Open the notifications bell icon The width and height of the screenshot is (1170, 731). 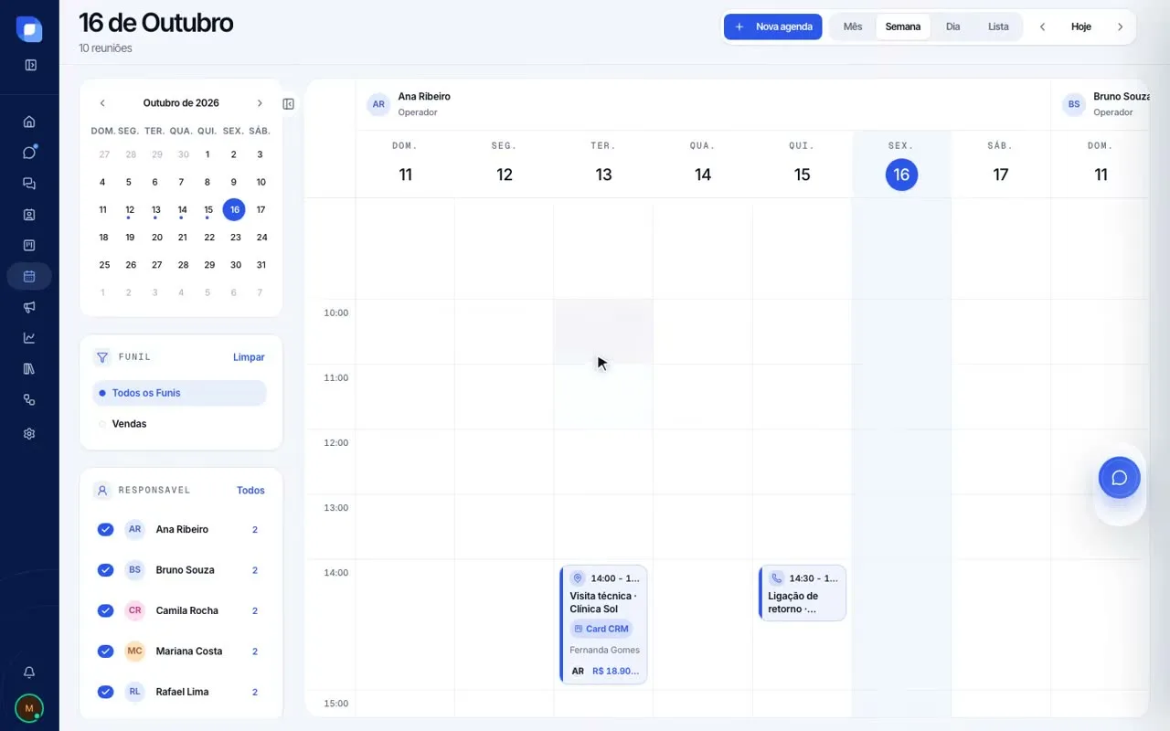[x=29, y=673]
